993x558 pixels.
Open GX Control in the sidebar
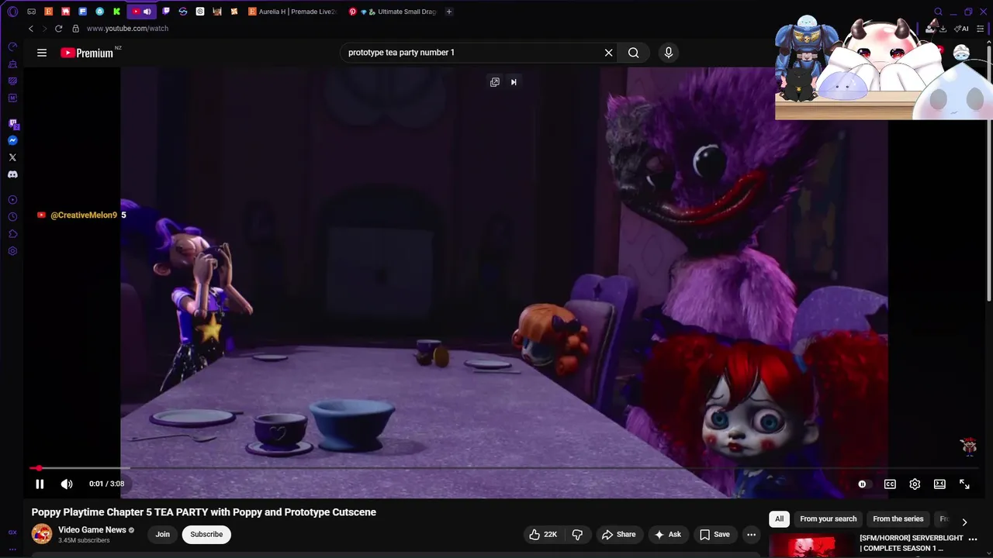click(12, 46)
